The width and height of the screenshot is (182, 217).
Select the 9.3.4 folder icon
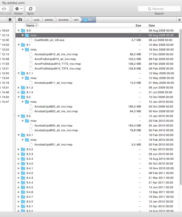click(23, 159)
